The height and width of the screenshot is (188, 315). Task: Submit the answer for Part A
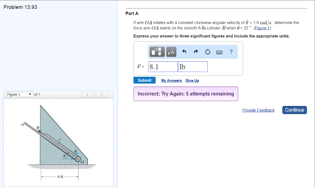click(144, 80)
